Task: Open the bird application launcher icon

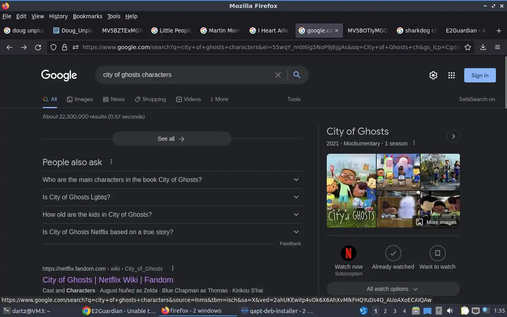Action: tap(364, 311)
